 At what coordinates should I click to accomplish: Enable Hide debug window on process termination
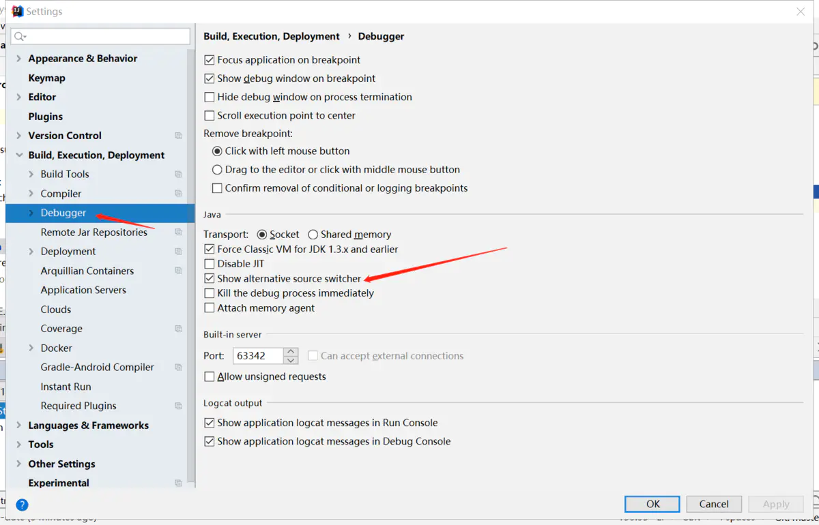pos(210,97)
